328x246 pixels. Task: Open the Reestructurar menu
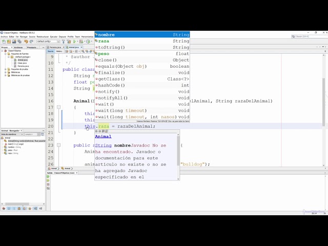point(43,36)
